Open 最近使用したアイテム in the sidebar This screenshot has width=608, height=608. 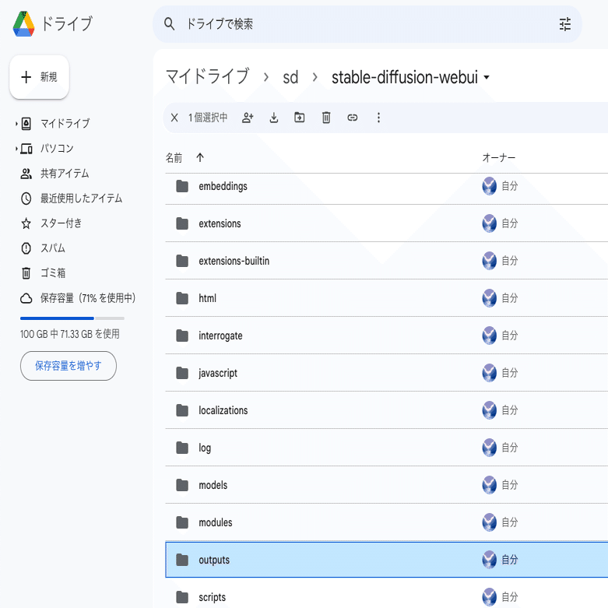[82, 199]
